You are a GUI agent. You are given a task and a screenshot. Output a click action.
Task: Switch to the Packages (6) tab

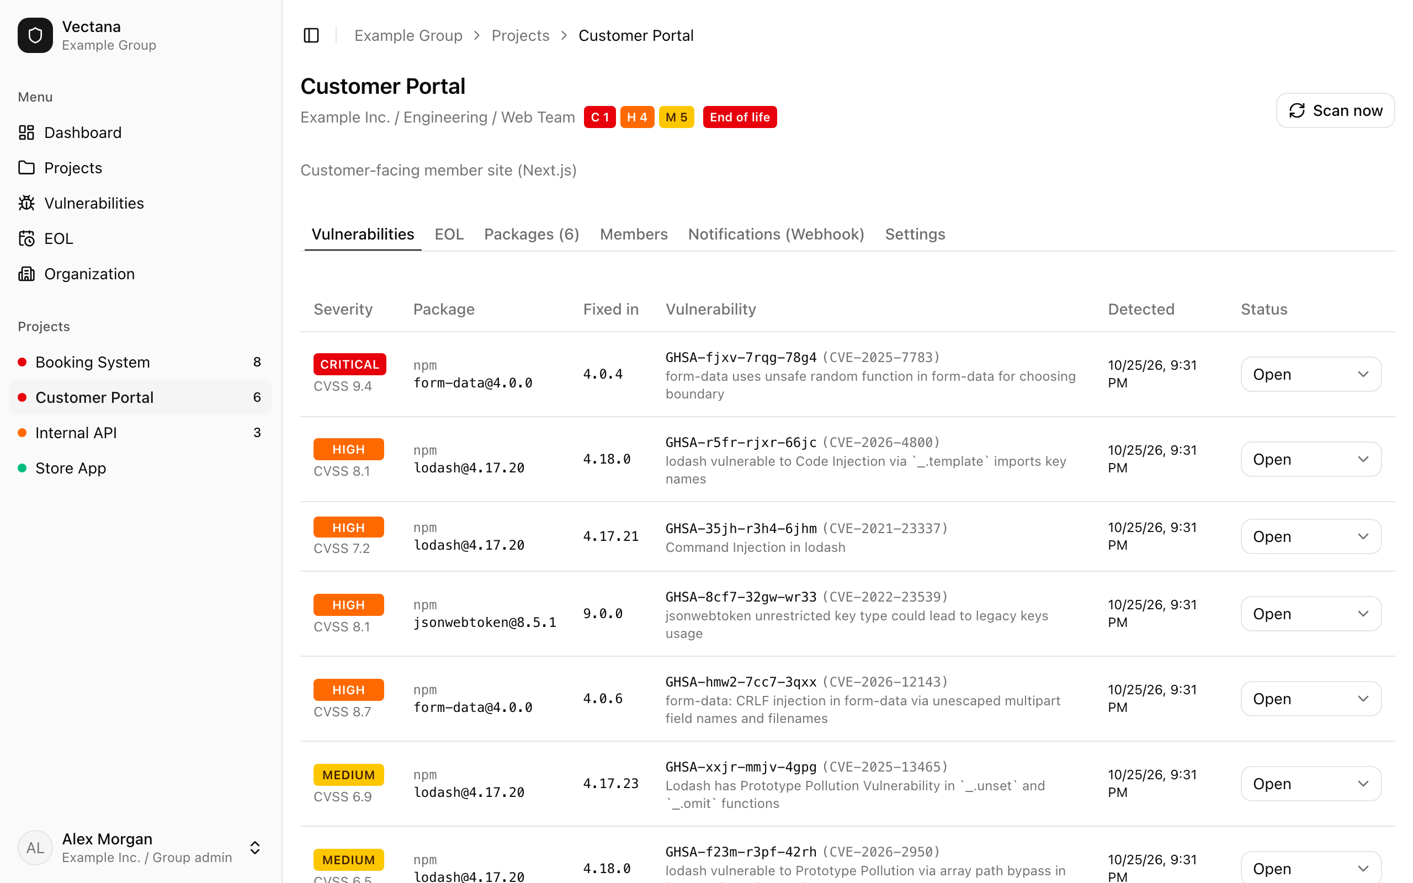tap(532, 234)
